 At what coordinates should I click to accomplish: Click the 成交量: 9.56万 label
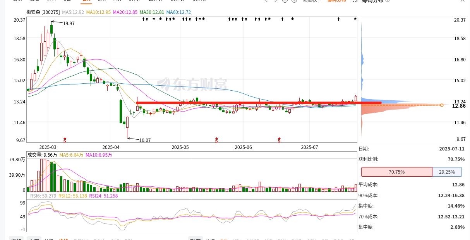(x=42, y=155)
